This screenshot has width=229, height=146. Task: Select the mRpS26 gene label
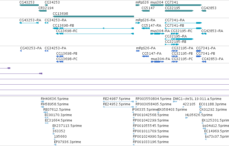click(x=142, y=2)
